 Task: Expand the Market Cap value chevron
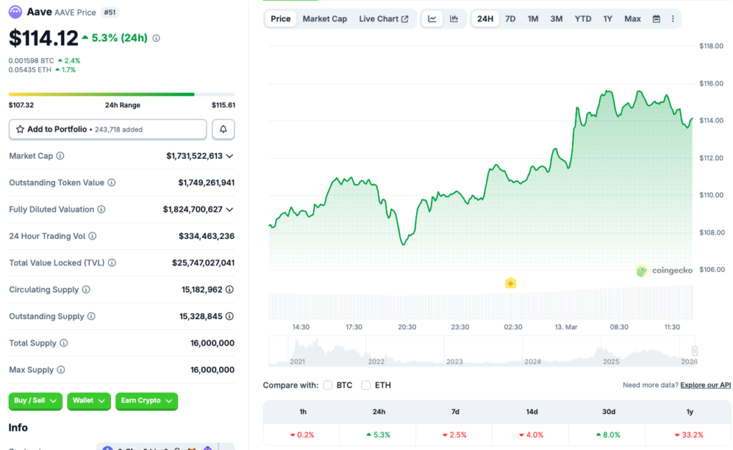[x=230, y=156]
